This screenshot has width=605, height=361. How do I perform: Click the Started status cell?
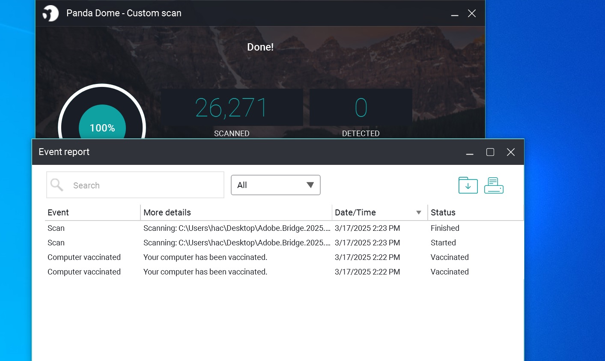click(x=443, y=243)
